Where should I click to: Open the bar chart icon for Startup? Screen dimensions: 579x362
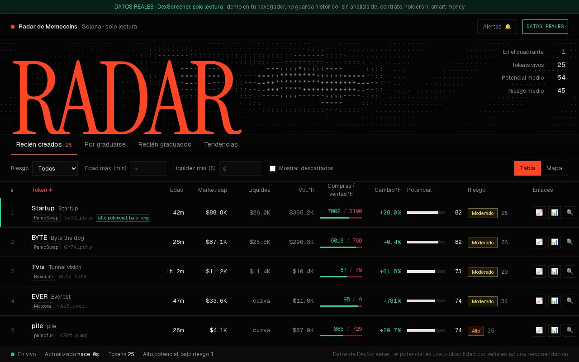pyautogui.click(x=555, y=213)
